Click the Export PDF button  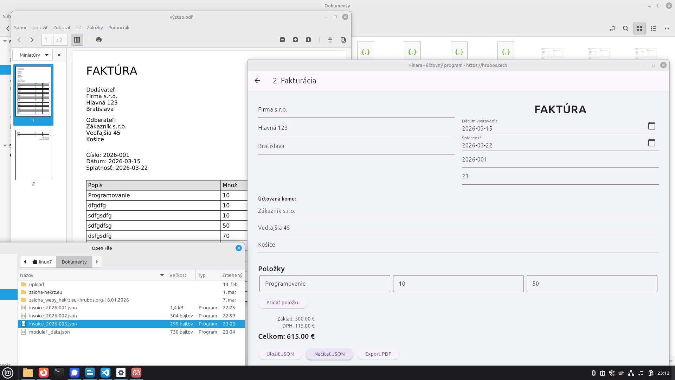(378, 354)
